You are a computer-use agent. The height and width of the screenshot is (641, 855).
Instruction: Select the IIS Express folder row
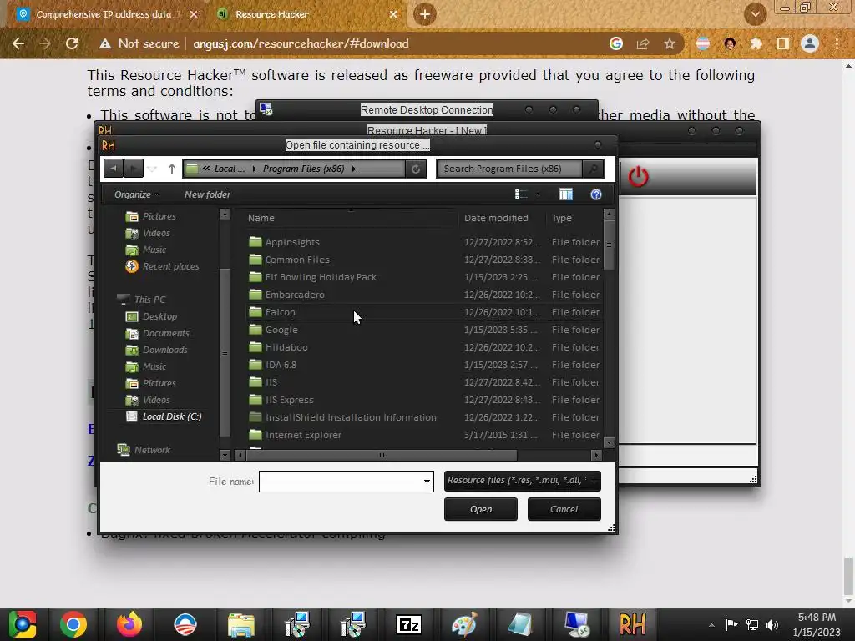tap(424, 400)
